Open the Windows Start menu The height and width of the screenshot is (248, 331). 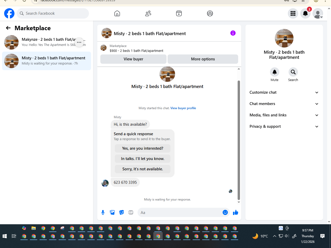(5, 236)
